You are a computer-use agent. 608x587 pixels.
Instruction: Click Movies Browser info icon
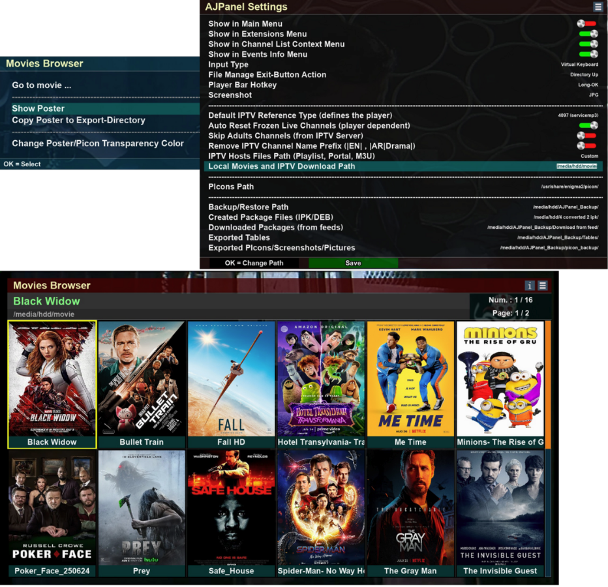pos(530,286)
